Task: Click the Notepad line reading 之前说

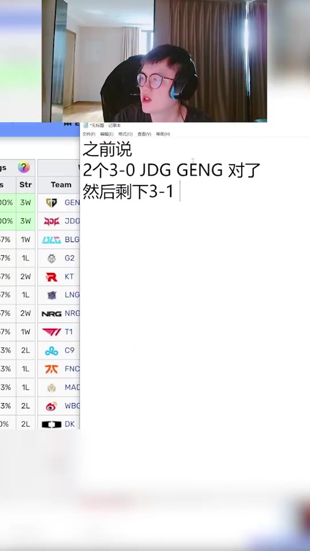Action: click(x=107, y=150)
